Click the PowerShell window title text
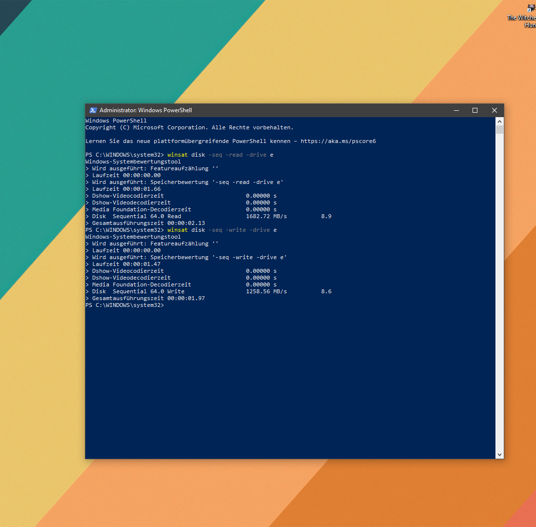The image size is (536, 527). coord(145,110)
